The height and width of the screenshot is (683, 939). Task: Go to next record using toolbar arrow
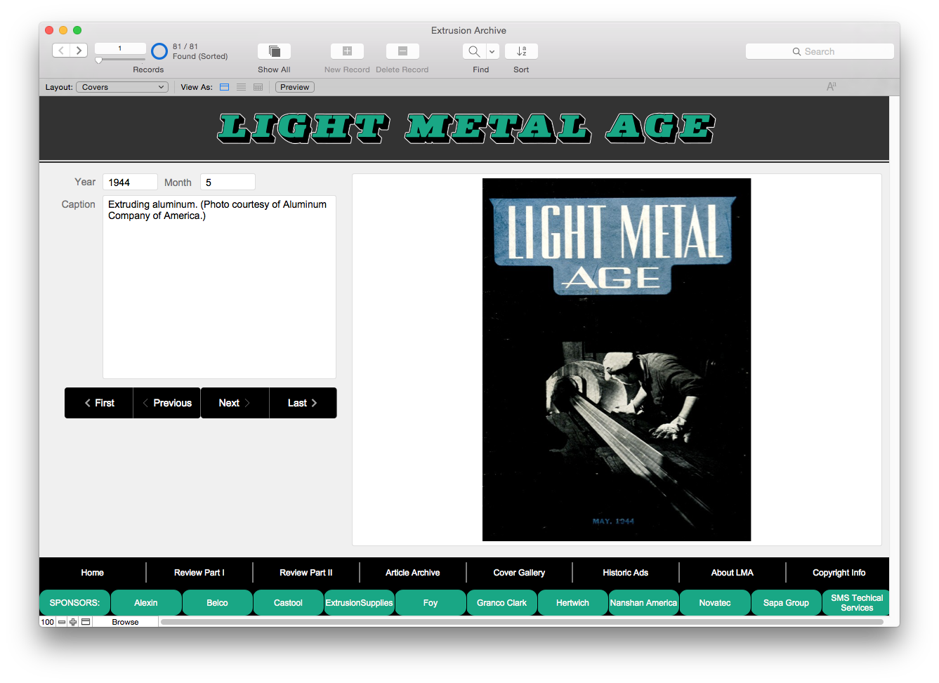coord(79,51)
